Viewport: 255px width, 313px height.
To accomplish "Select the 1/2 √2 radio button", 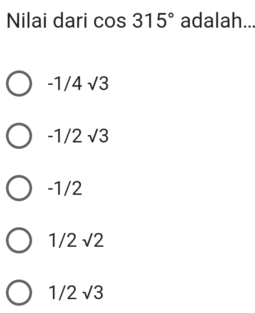I will (x=19, y=240).
